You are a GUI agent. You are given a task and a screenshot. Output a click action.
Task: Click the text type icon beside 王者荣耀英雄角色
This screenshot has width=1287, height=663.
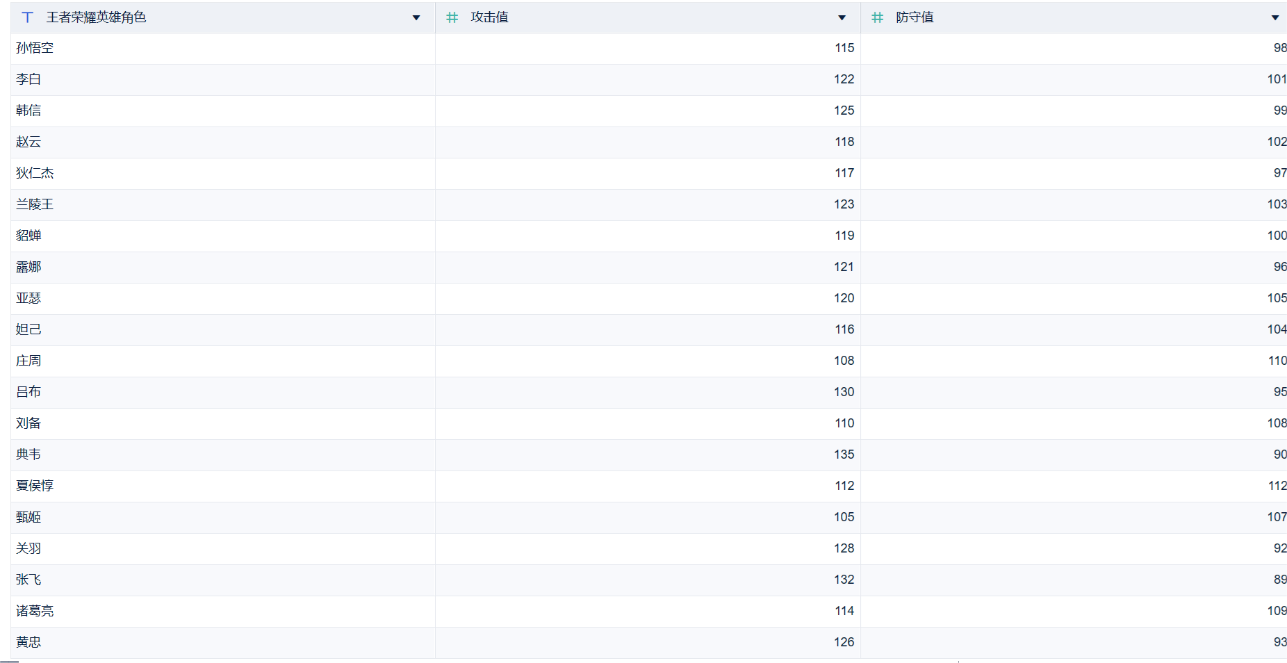28,17
